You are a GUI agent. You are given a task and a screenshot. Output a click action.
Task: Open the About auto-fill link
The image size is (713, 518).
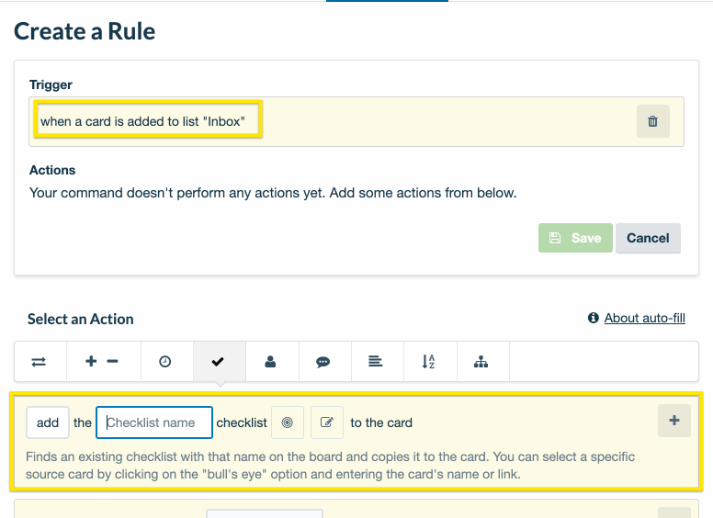coord(644,318)
